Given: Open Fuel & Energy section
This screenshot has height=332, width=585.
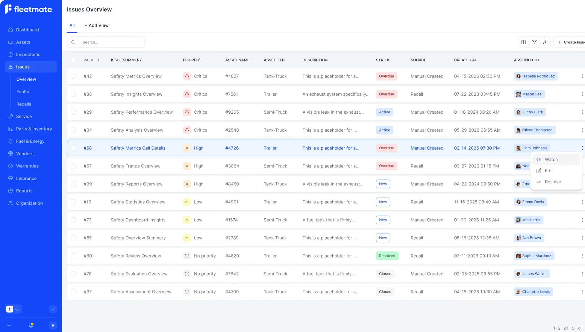Looking at the screenshot, I should point(30,141).
